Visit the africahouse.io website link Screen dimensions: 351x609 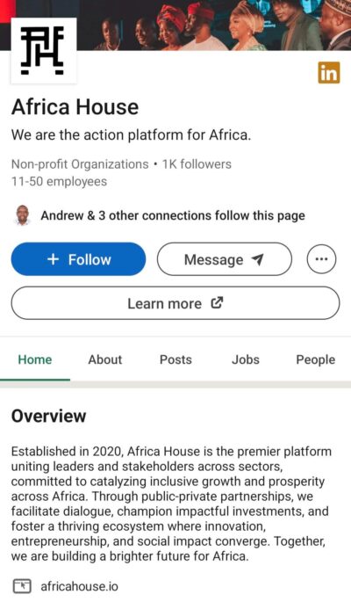(x=80, y=586)
